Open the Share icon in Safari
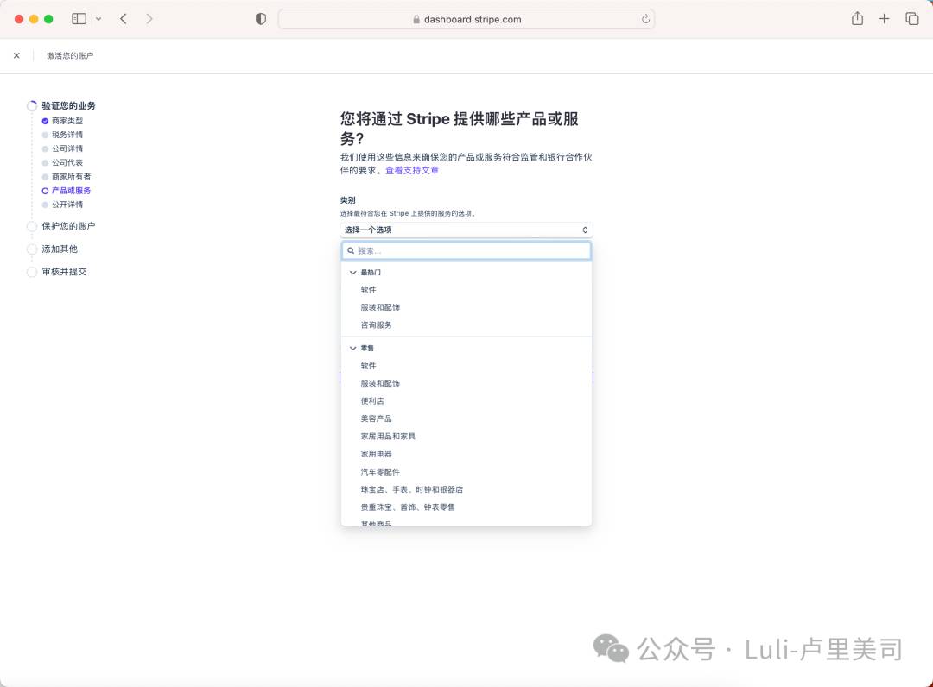The width and height of the screenshot is (933, 687). (857, 18)
